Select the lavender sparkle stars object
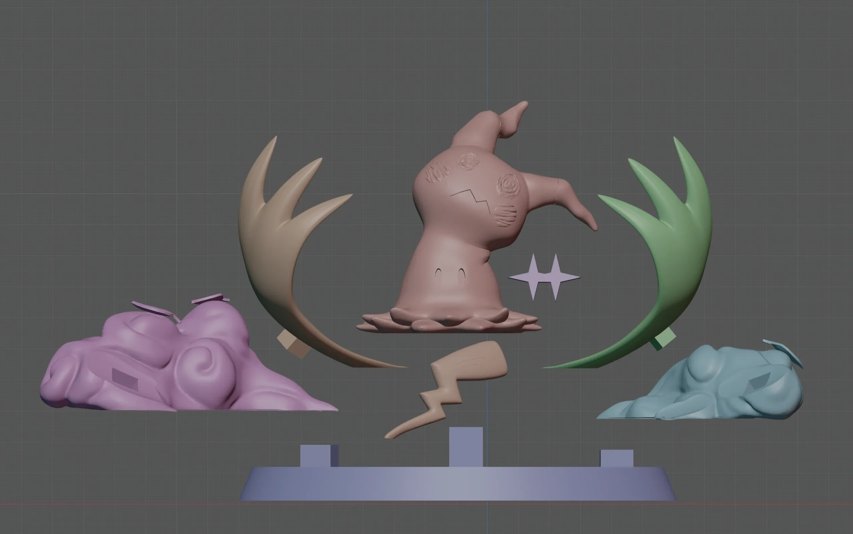This screenshot has width=853, height=534. [544, 277]
